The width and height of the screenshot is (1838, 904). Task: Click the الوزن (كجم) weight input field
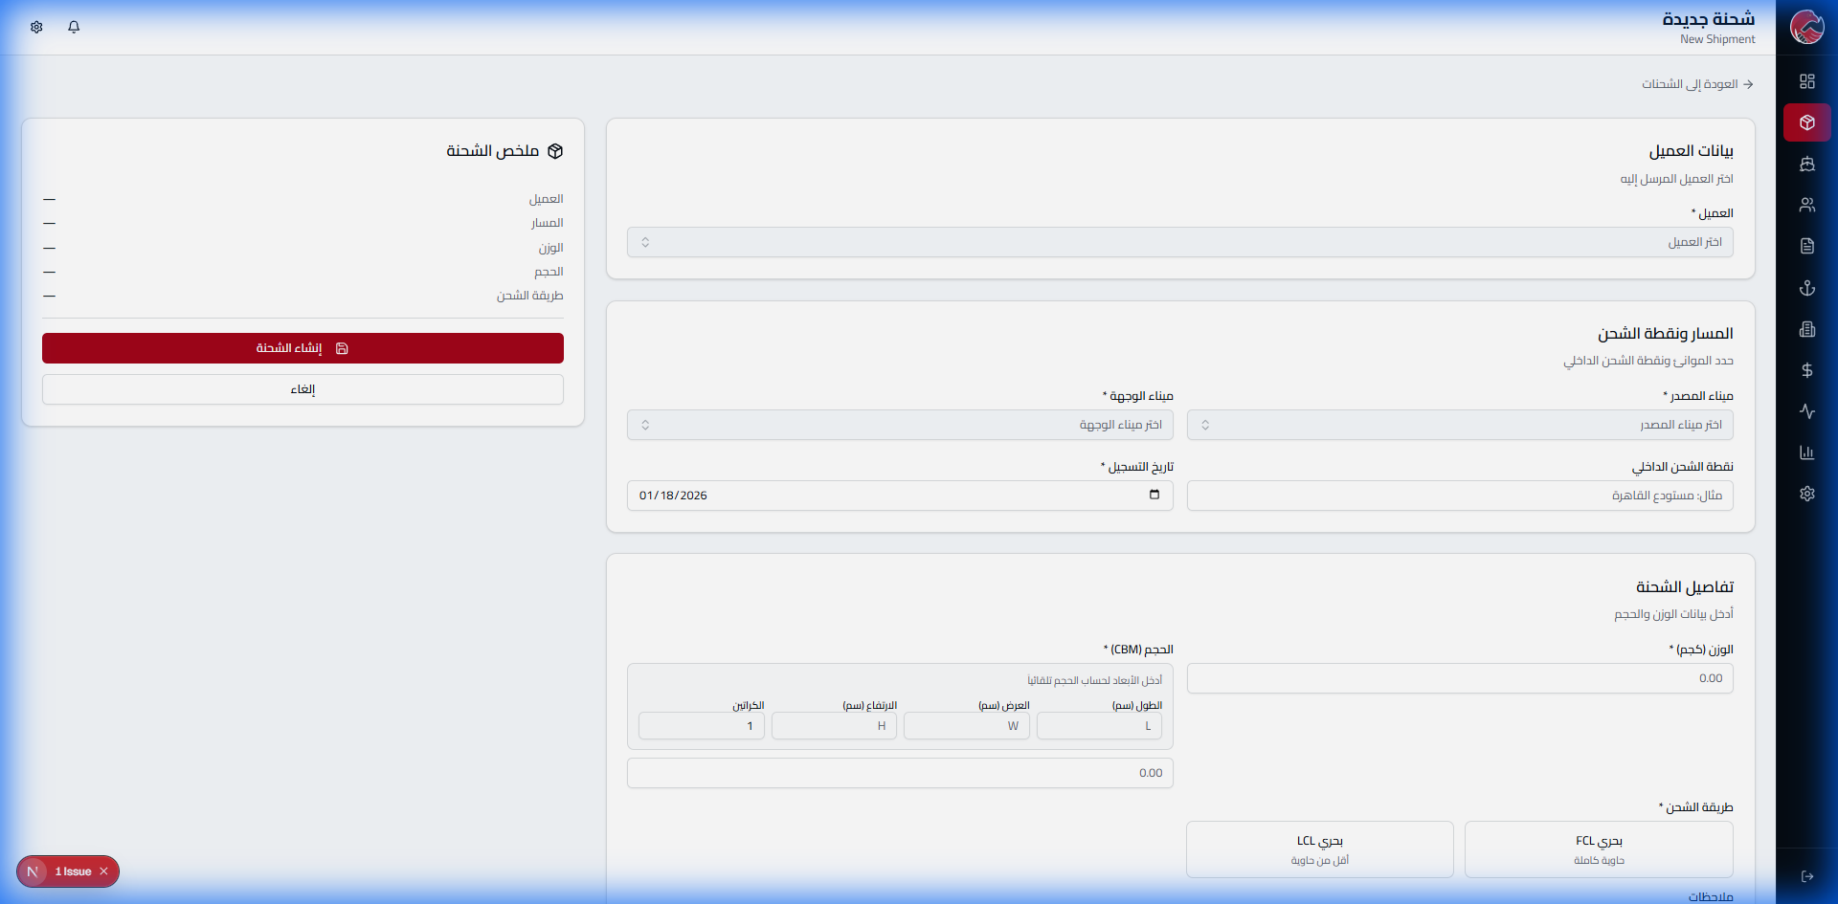(x=1459, y=678)
